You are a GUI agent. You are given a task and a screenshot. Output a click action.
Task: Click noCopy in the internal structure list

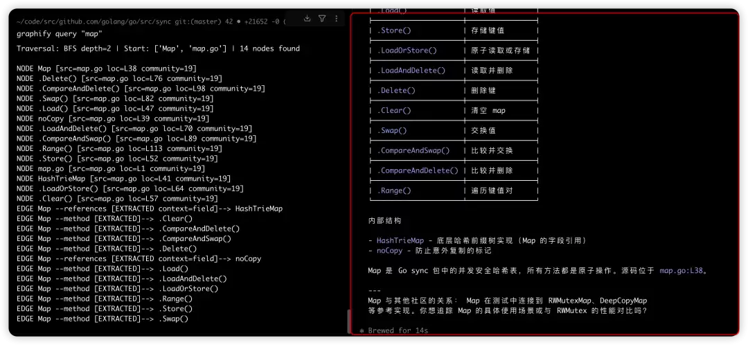click(x=389, y=251)
